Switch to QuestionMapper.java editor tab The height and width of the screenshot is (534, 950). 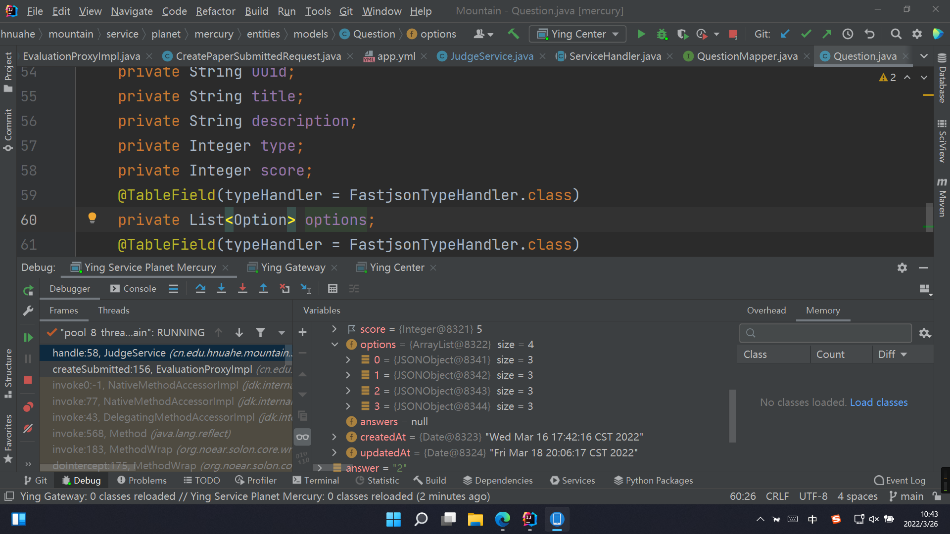point(747,56)
